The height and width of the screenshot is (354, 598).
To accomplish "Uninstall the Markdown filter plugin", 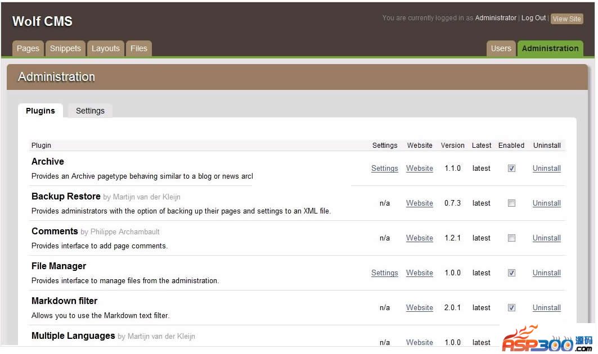I will point(546,307).
